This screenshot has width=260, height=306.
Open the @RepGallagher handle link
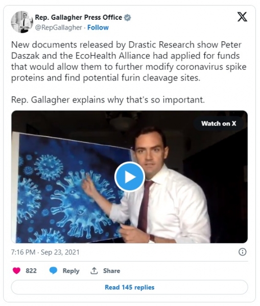(58, 28)
